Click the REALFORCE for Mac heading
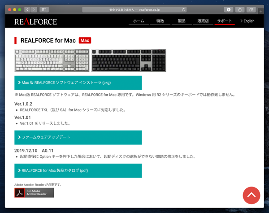Image resolution: width=269 pixels, height=213 pixels. click(x=48, y=40)
